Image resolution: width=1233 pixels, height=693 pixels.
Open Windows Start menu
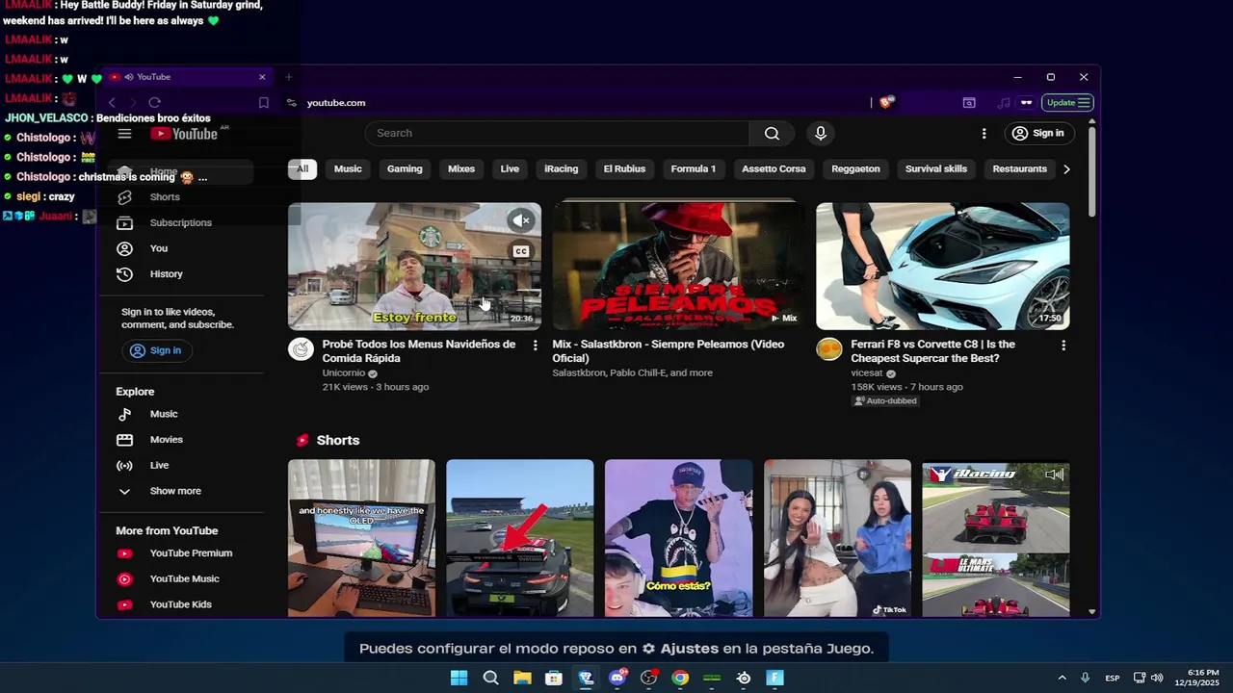tap(459, 678)
